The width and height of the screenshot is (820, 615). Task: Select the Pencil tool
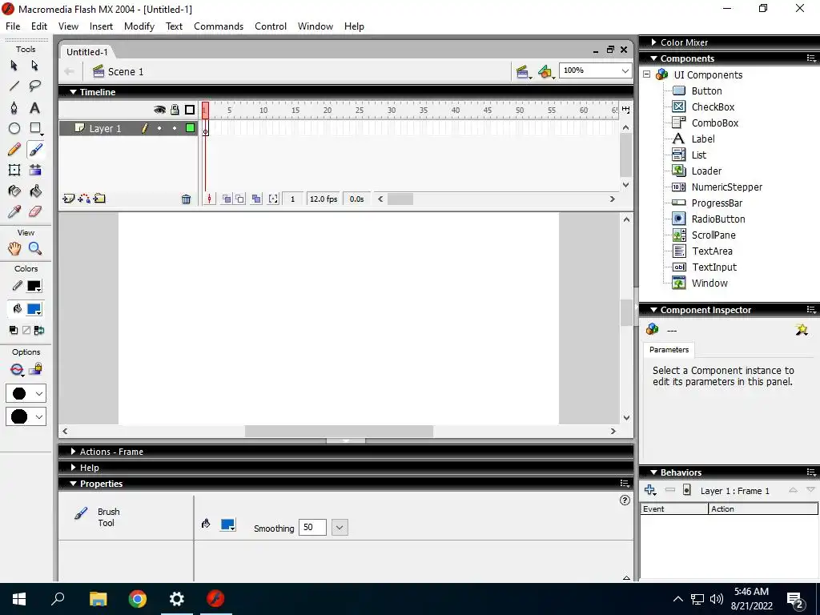point(14,150)
